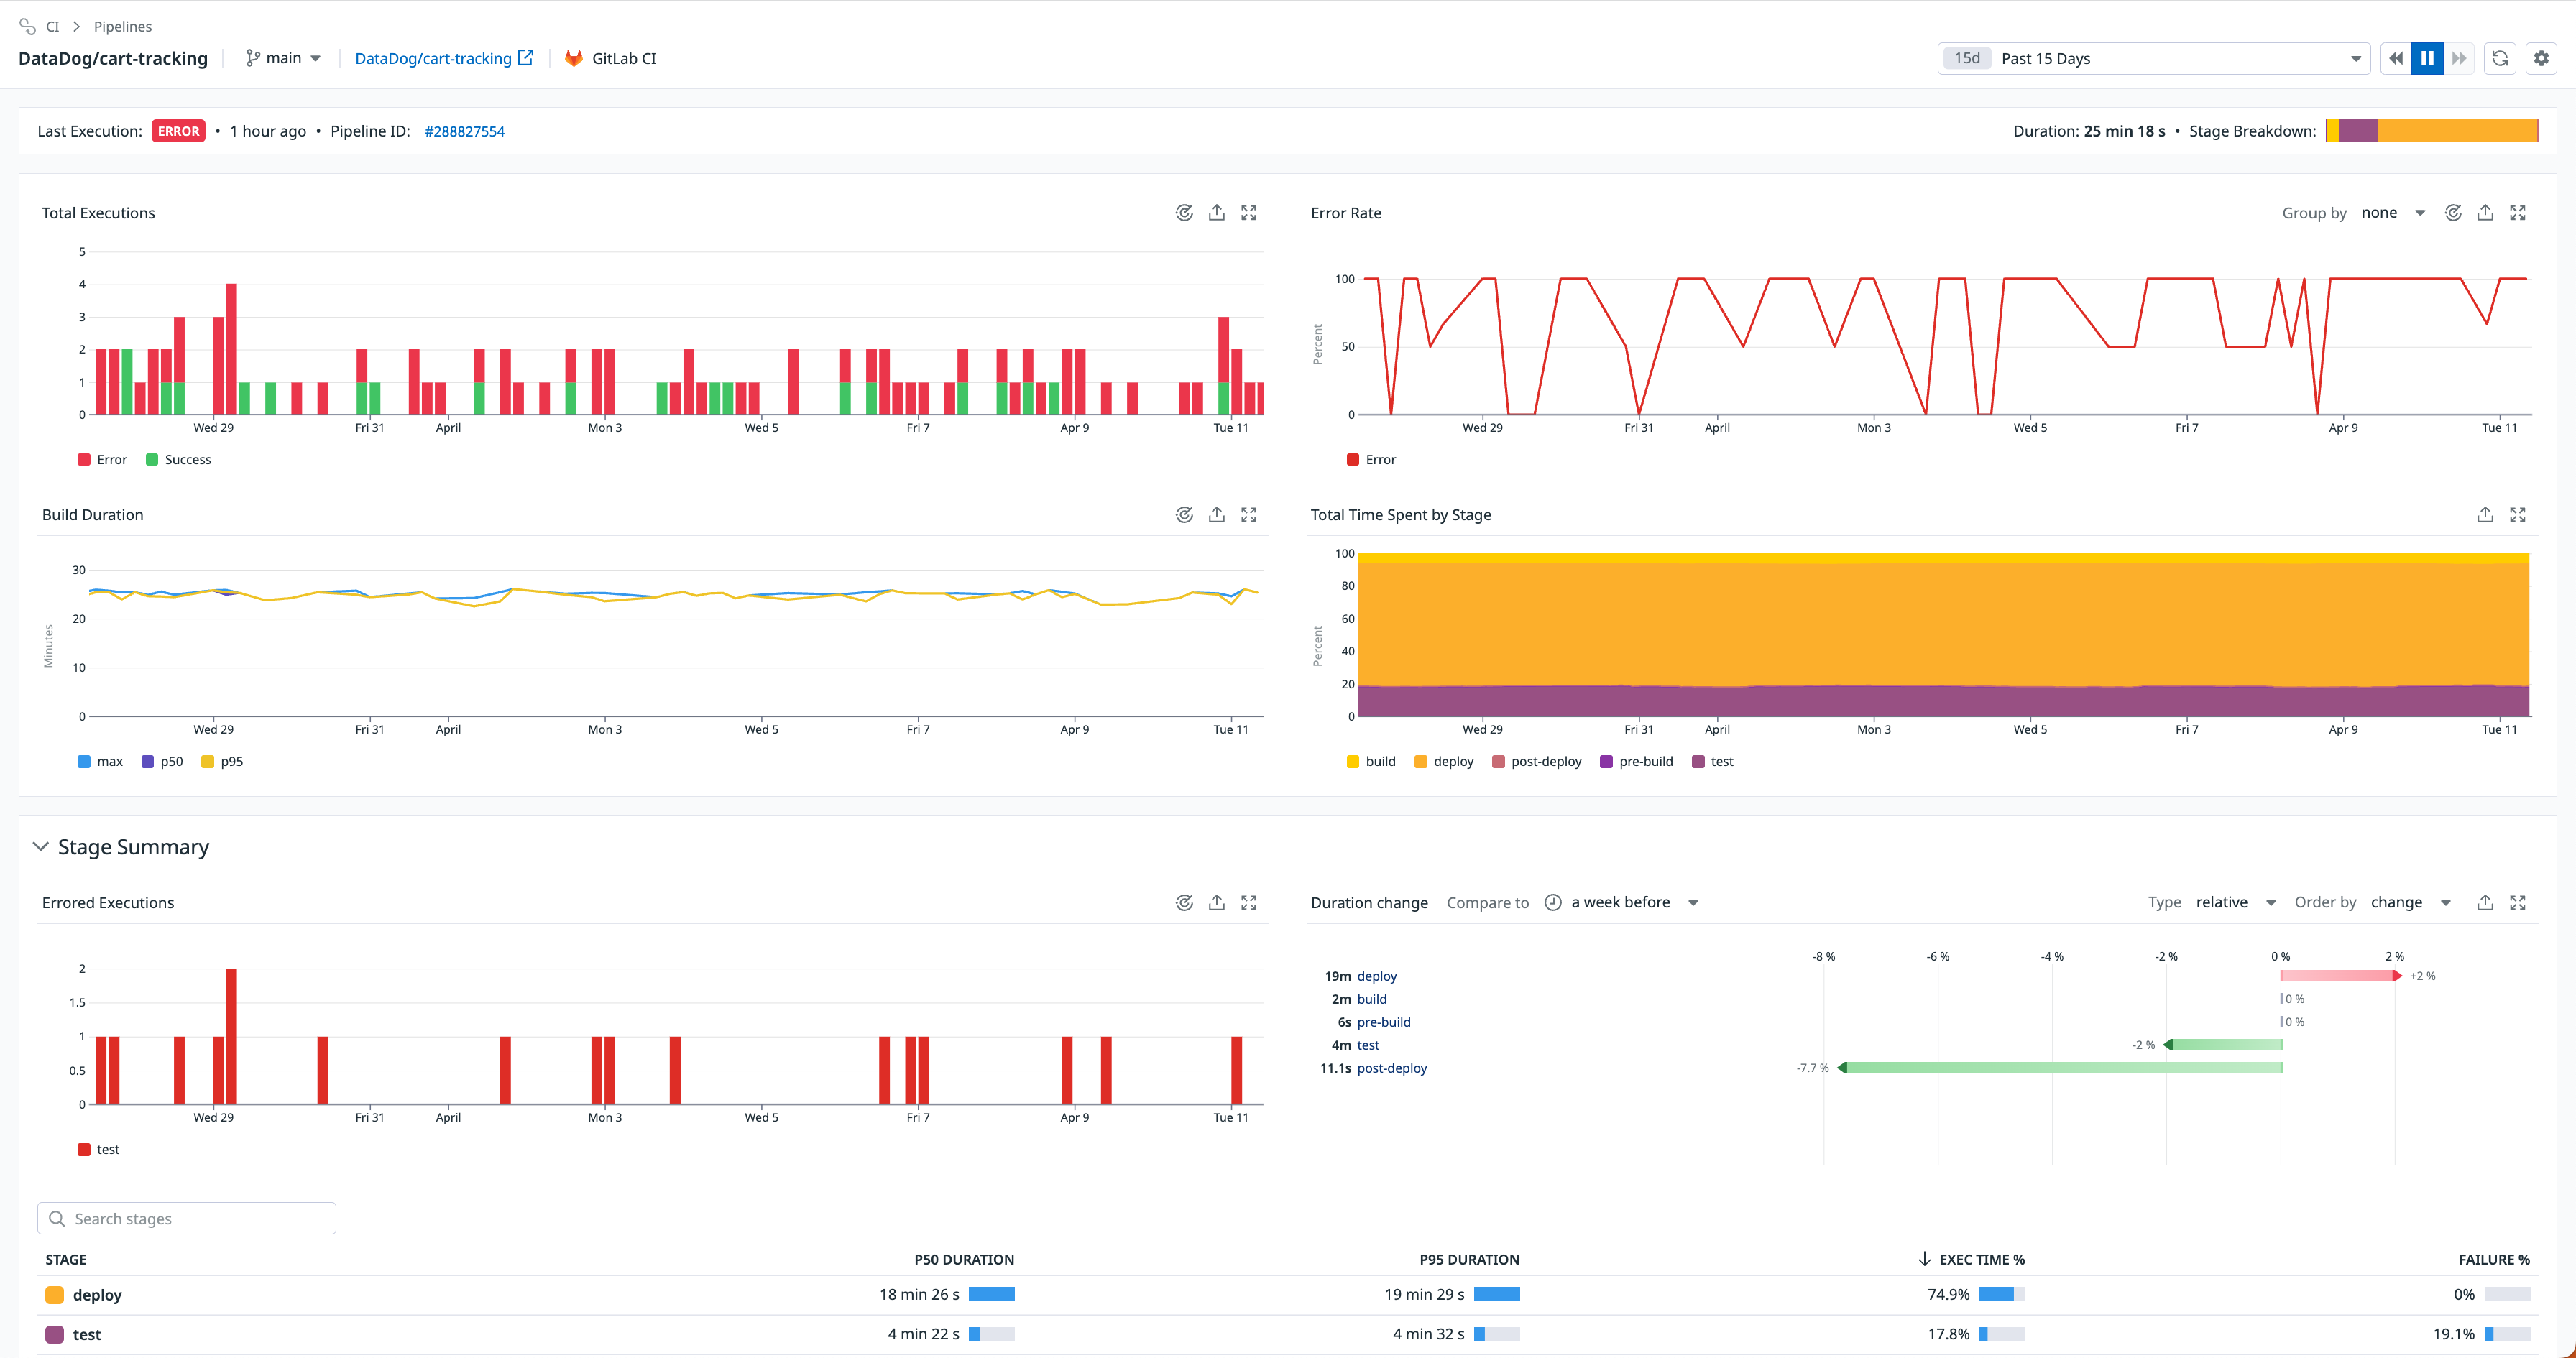Step time range backward

coord(2396,58)
